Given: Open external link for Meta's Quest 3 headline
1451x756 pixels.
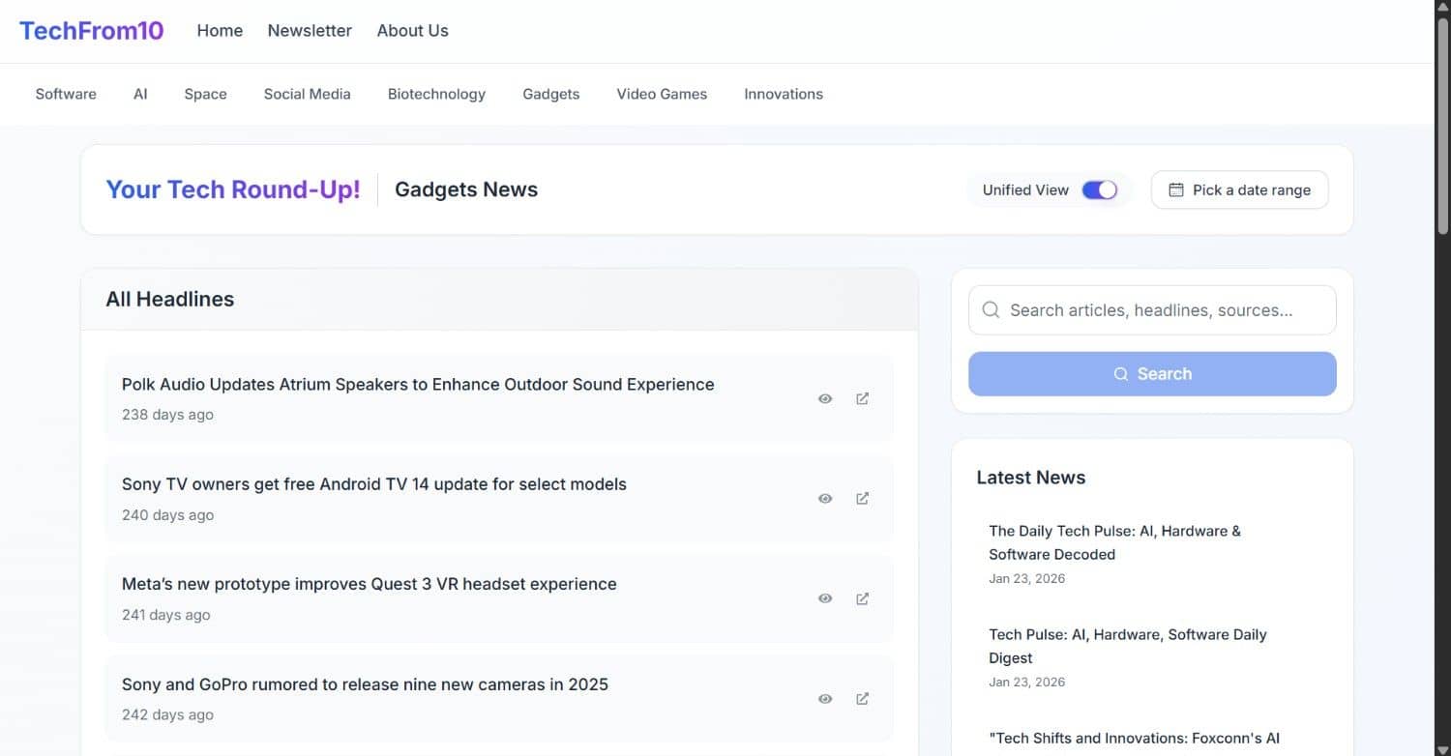Looking at the screenshot, I should tap(862, 598).
